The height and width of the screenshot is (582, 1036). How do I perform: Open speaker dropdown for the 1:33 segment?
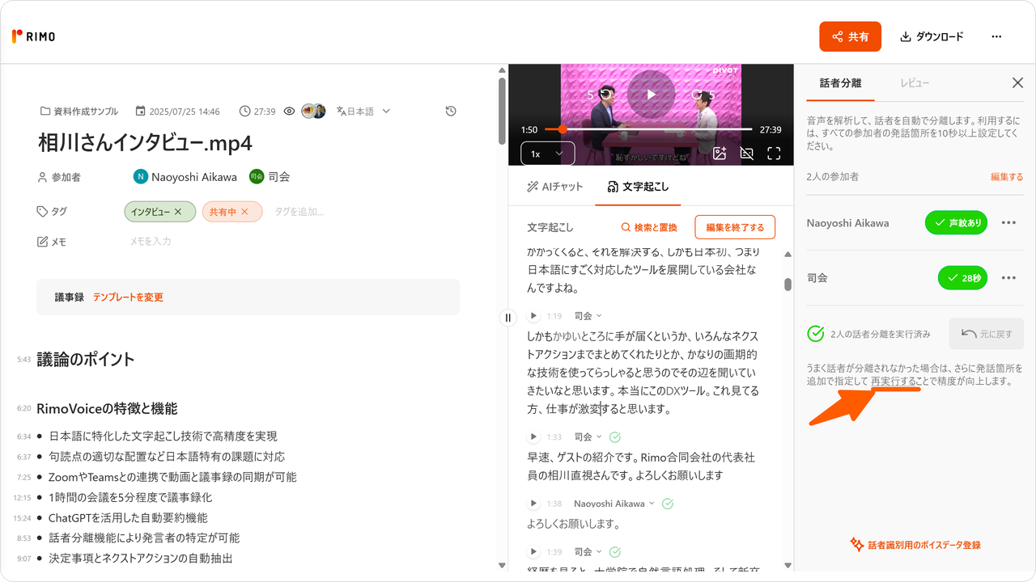[588, 436]
